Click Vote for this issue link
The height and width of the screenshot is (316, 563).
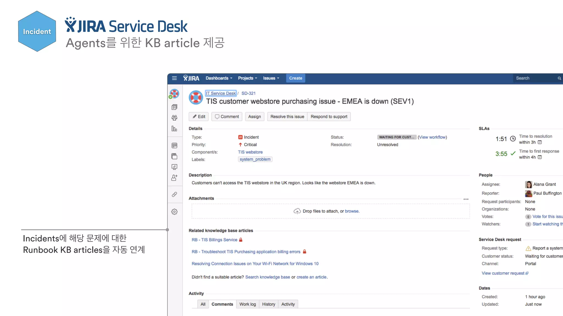pos(548,216)
